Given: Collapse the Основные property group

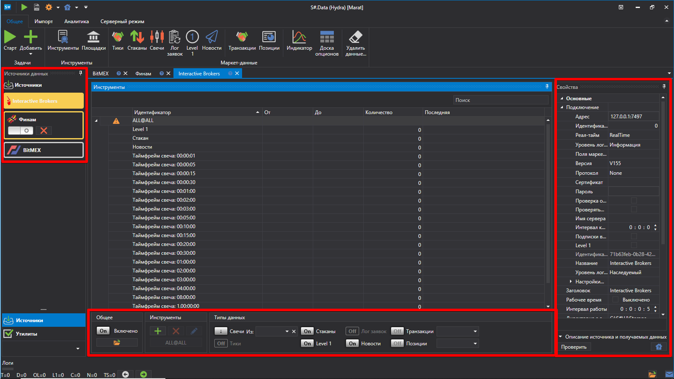Looking at the screenshot, I should click(562, 99).
